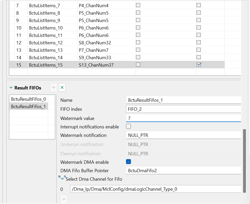Select the BctuListItems_13 name cell

[x=52, y=50]
